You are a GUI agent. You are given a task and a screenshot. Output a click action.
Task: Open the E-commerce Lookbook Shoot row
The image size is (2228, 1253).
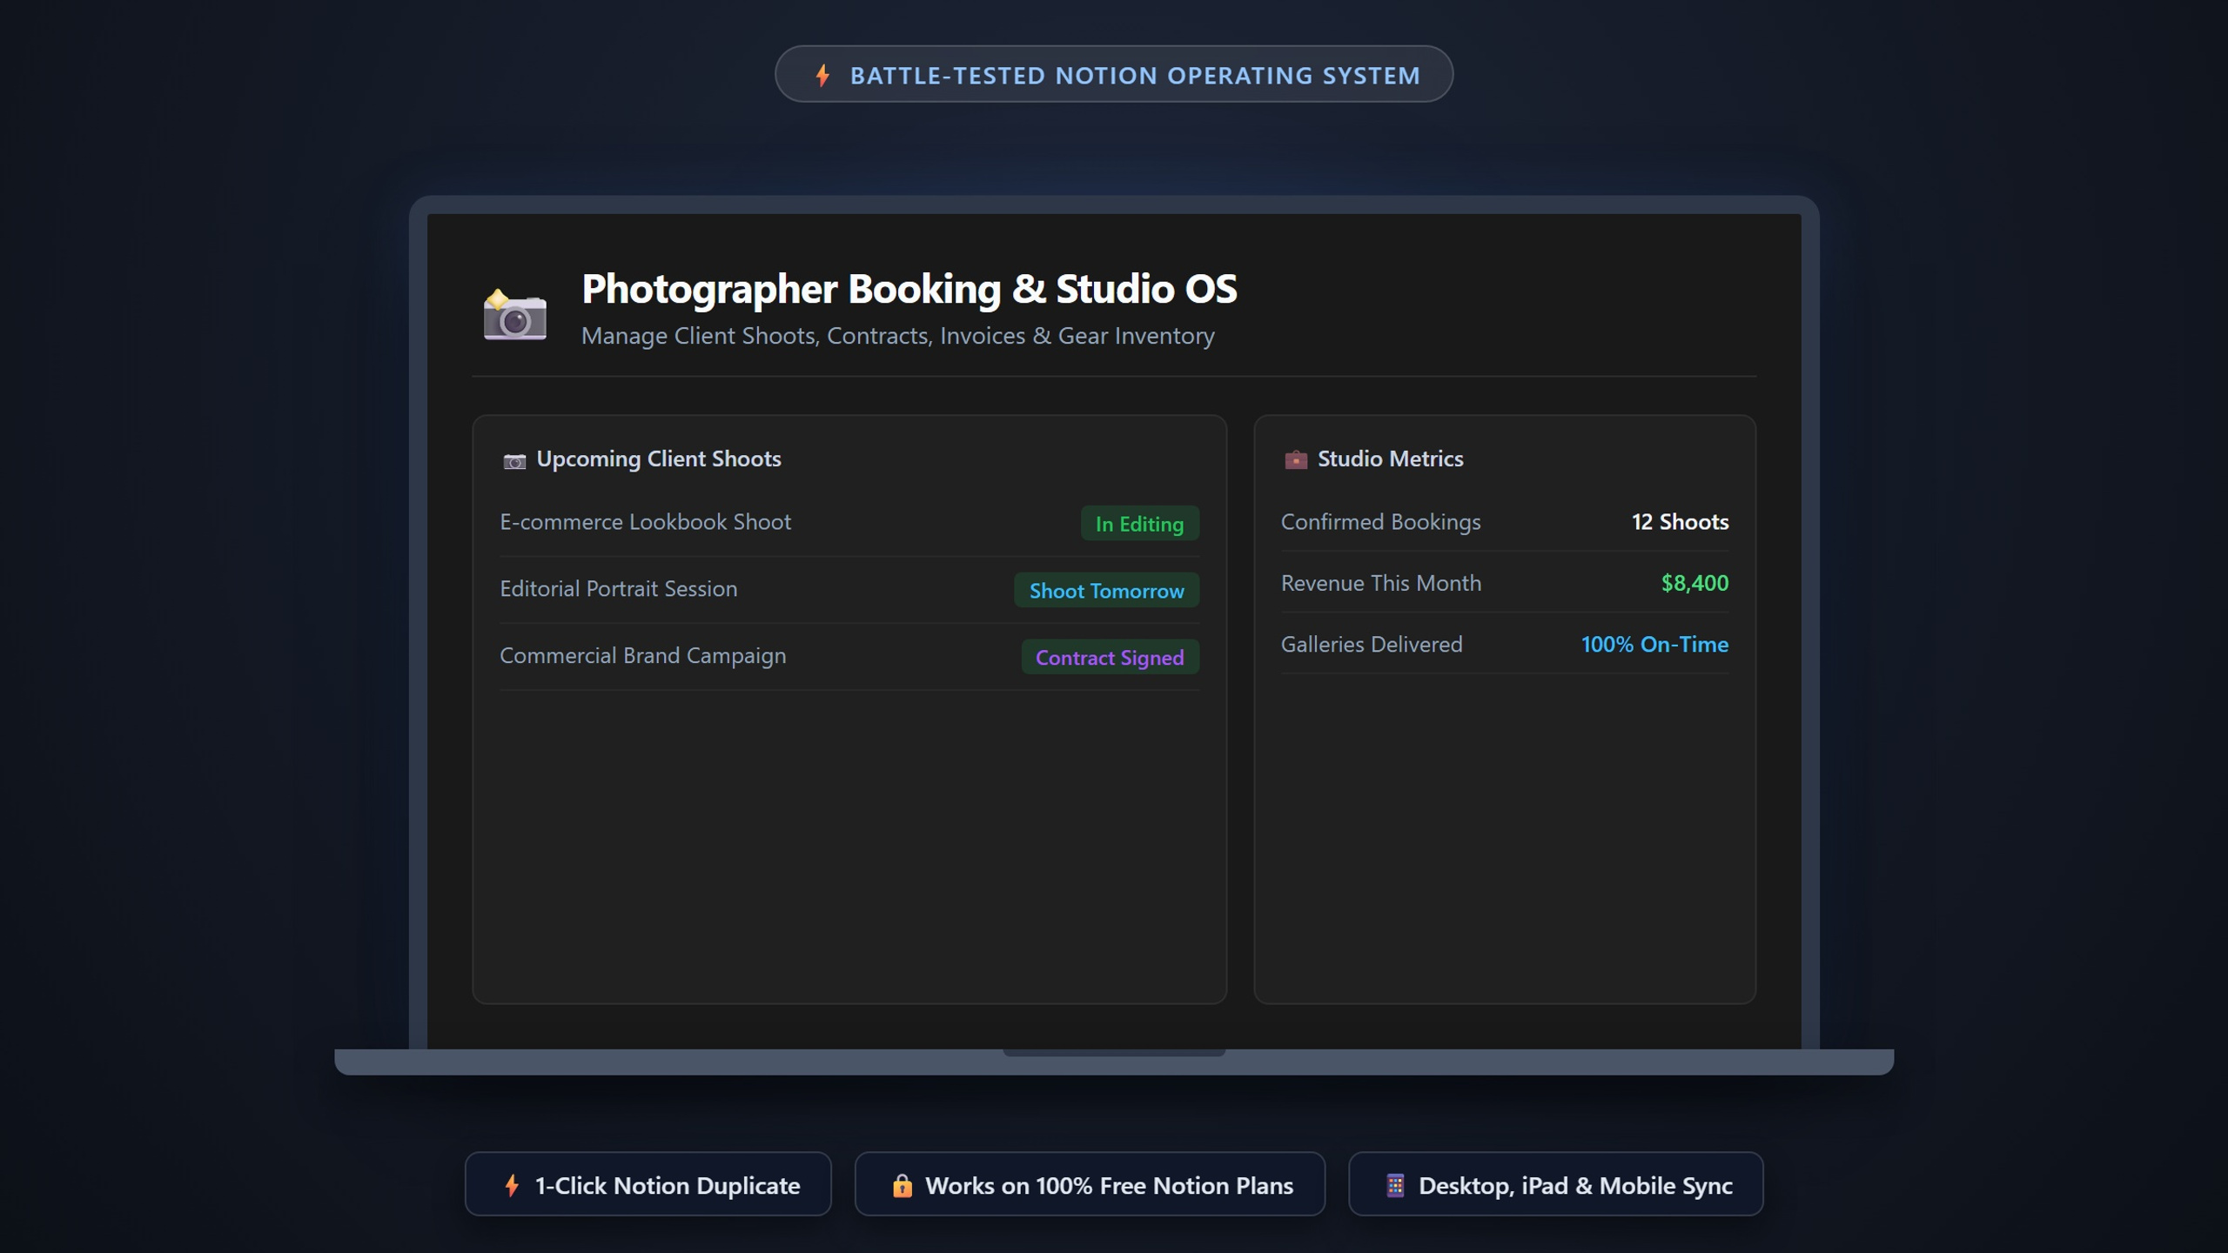click(x=849, y=523)
